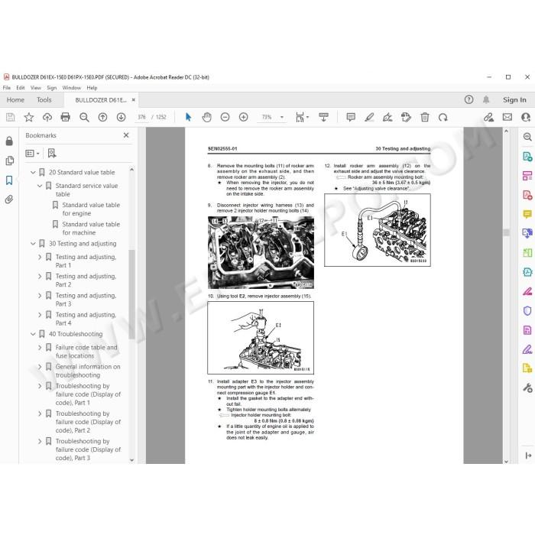Find current bookmark icon in panel

pyautogui.click(x=52, y=153)
